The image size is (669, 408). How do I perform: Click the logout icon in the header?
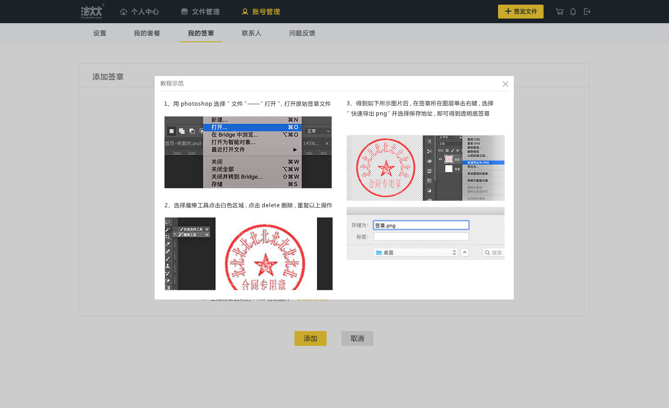[587, 12]
